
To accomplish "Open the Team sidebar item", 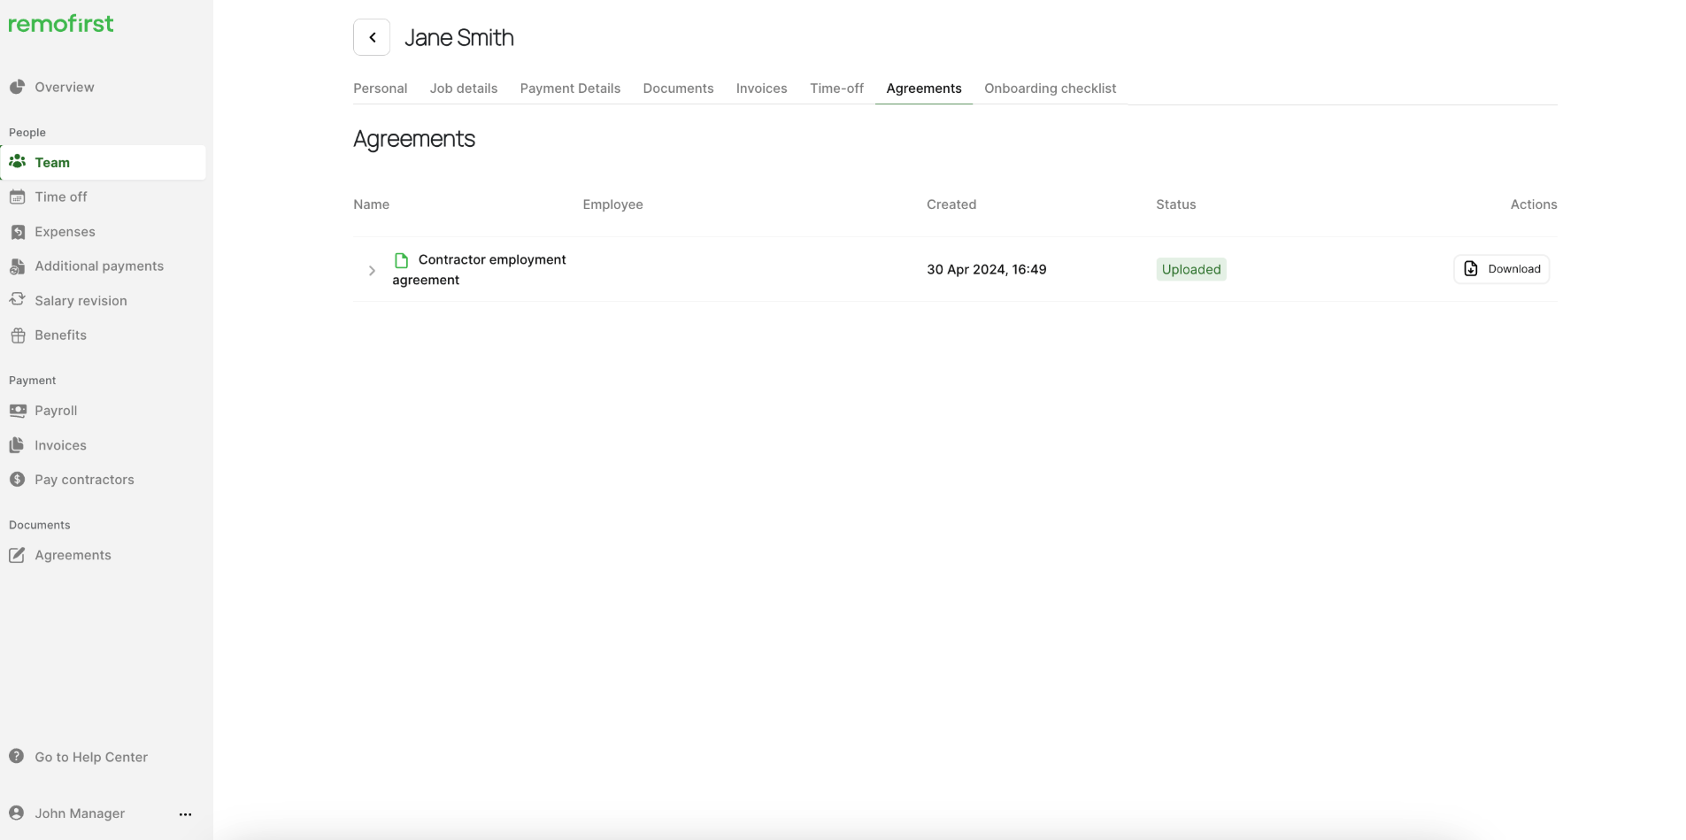I will tap(103, 162).
